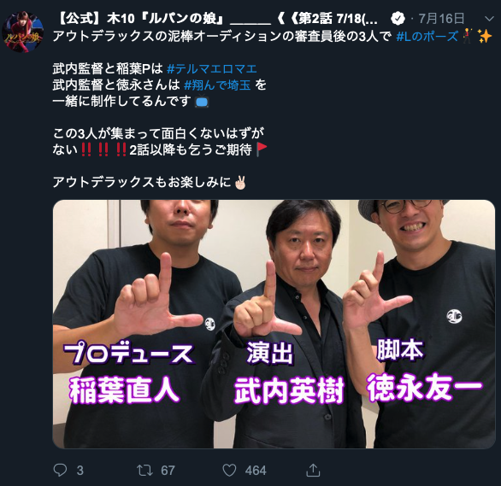Screen dimensions: 501x486
Task: Retweet this post using retweet icon
Action: coord(144,470)
